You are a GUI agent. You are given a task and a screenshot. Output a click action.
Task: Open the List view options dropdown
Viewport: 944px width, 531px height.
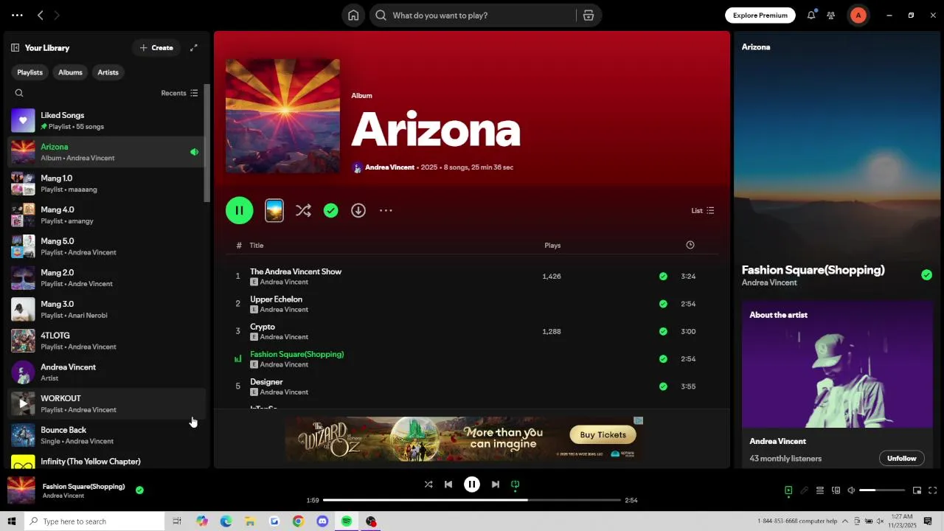coord(703,211)
